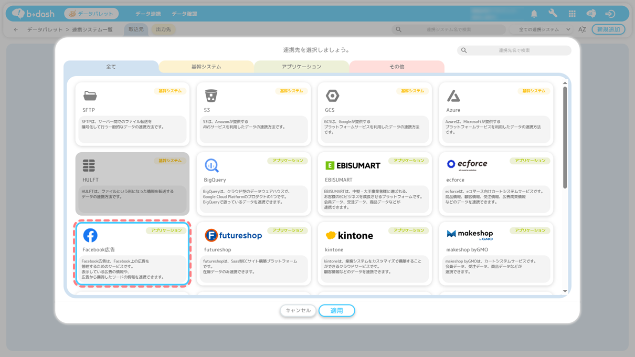
Task: Click the キャンセル button
Action: tap(298, 311)
